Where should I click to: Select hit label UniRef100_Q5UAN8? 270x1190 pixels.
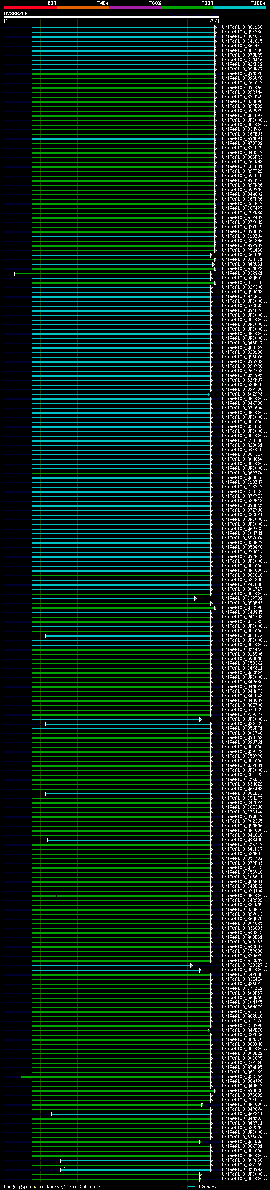click(242, 292)
